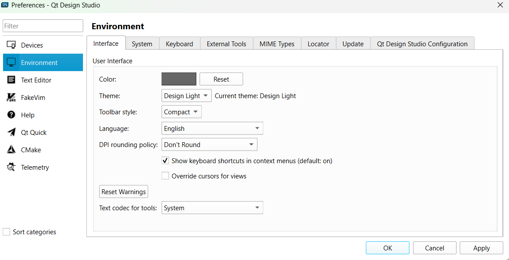Open the Locator tab
The height and width of the screenshot is (260, 509).
318,44
